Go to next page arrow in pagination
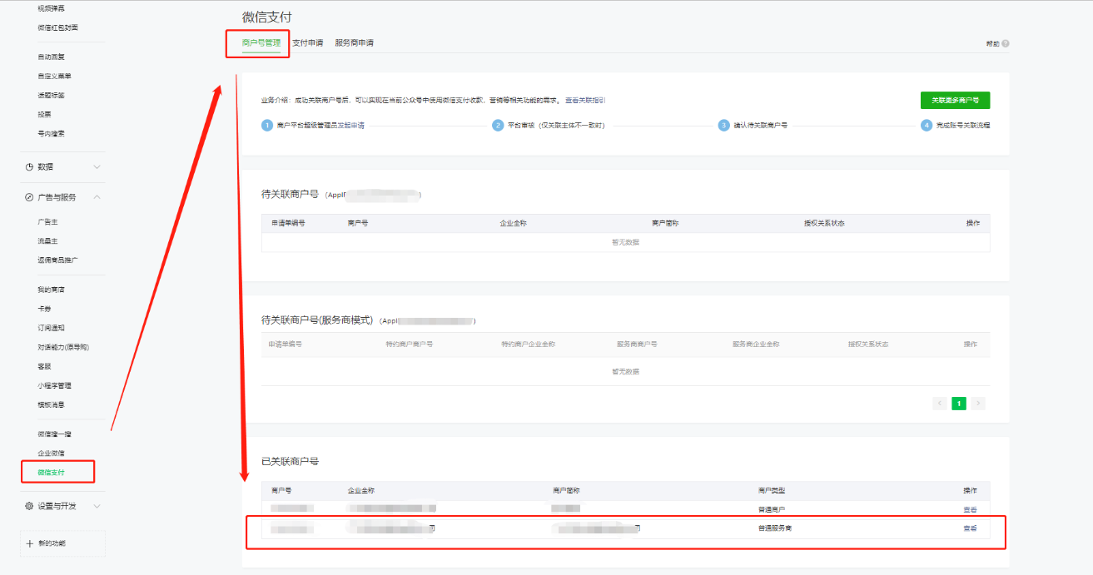 click(x=978, y=403)
